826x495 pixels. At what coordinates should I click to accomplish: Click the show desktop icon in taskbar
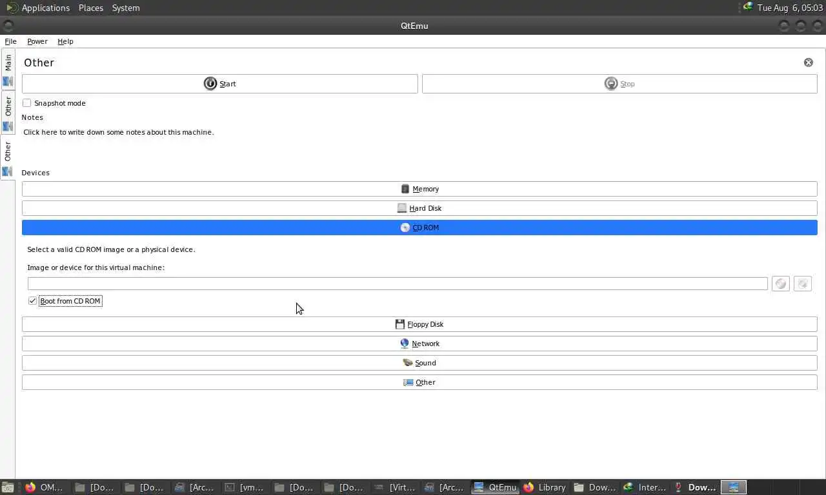8,488
